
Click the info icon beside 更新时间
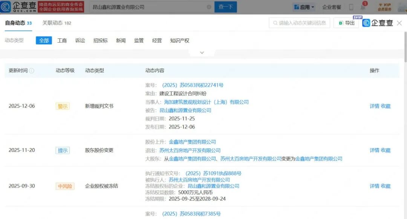pos(32,70)
